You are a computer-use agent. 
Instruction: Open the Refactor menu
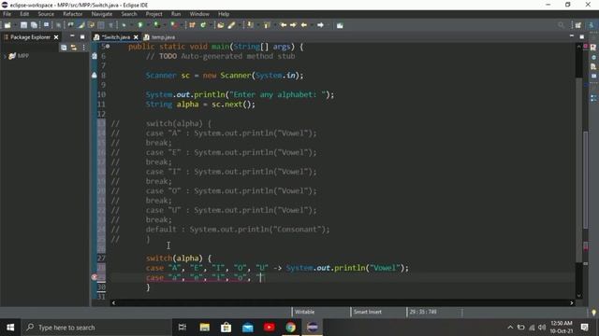click(x=73, y=14)
